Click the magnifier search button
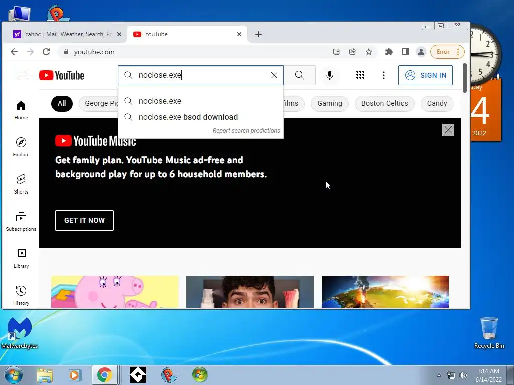The height and width of the screenshot is (385, 514). (299, 75)
